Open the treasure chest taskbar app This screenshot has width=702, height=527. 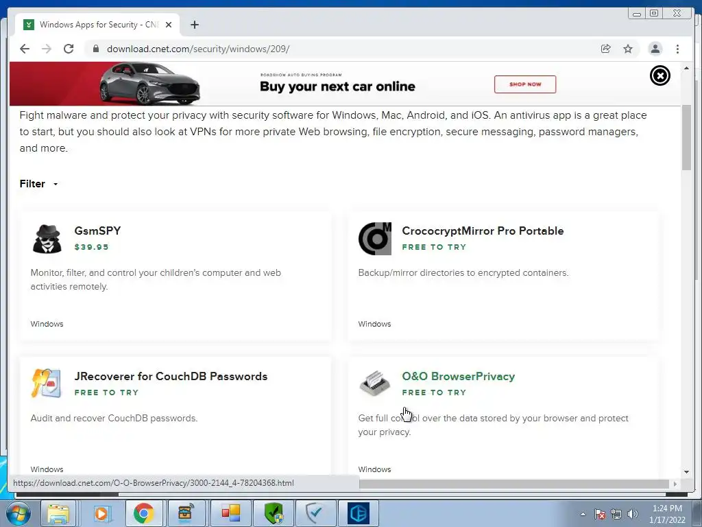click(186, 513)
